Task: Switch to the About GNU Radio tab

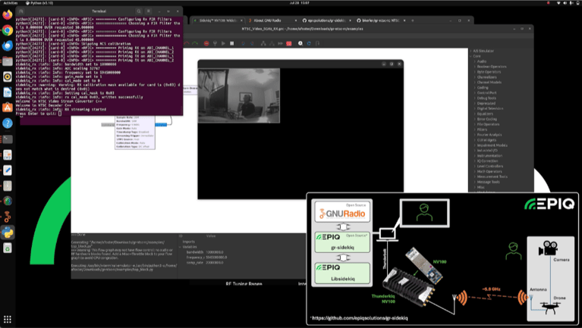Action: (x=267, y=20)
